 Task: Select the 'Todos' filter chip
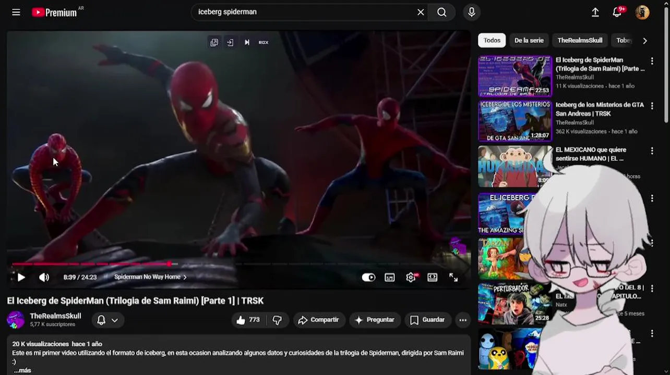(492, 40)
